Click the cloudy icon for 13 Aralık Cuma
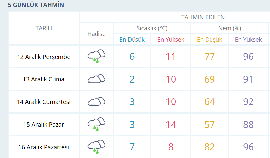The height and width of the screenshot is (158, 270). (x=96, y=79)
